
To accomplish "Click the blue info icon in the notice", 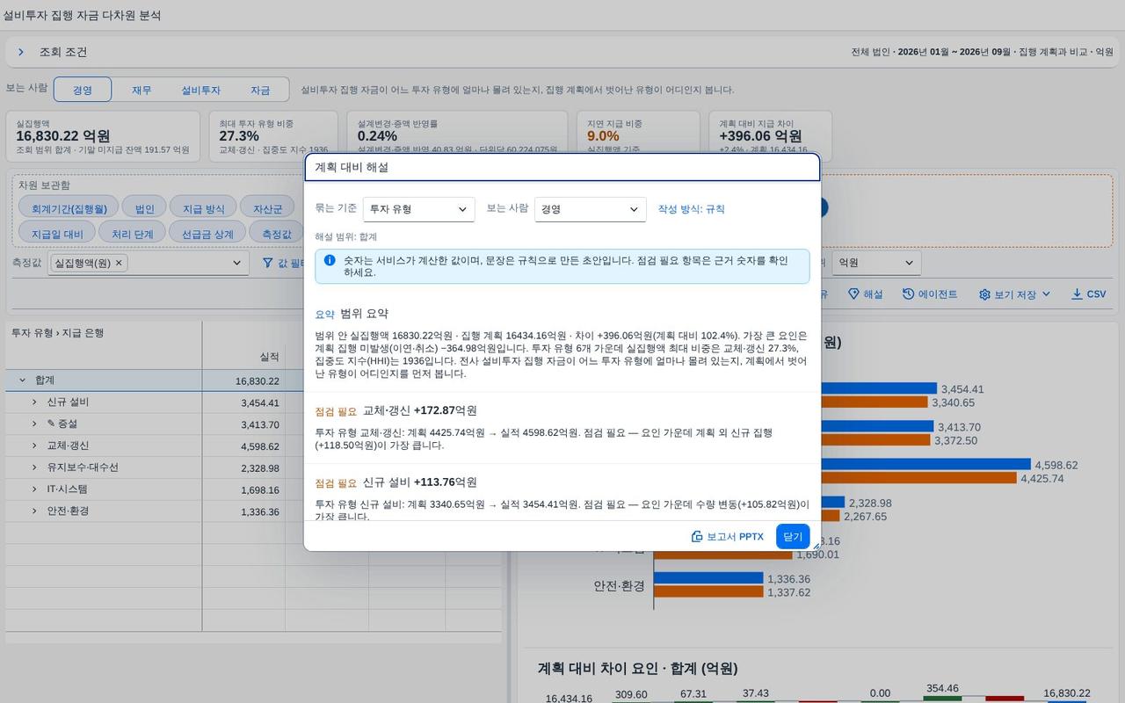I will (330, 260).
